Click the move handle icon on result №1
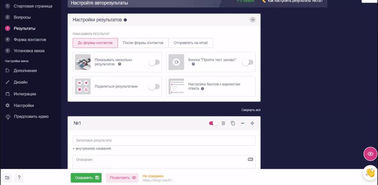Viewport: 378px width, 185px height. pyautogui.click(x=252, y=123)
